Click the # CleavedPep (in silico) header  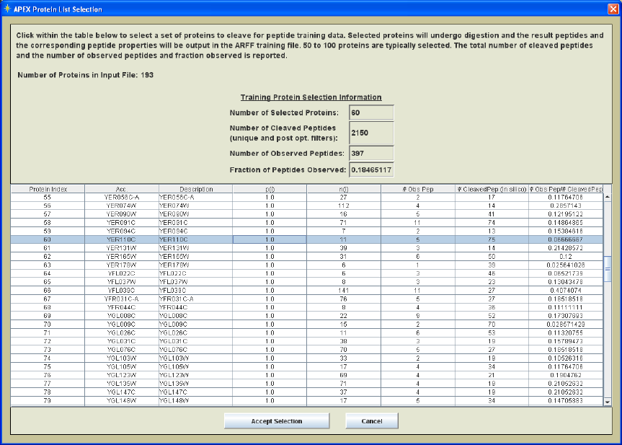click(492, 189)
